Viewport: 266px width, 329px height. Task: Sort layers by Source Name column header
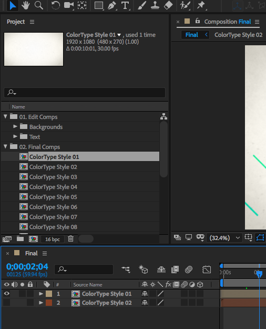coord(88,285)
